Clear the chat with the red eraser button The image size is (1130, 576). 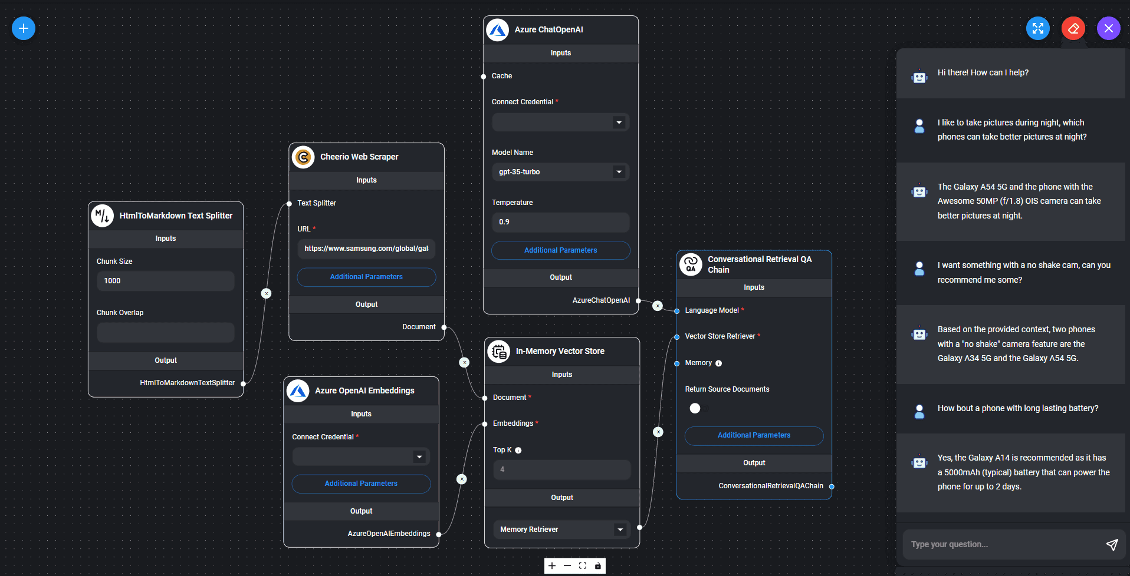[1073, 28]
